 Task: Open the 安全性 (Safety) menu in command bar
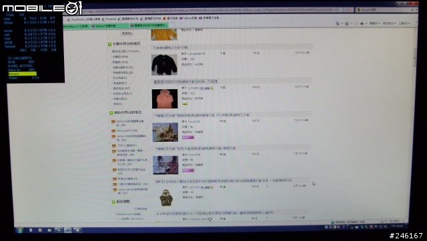click(388, 23)
